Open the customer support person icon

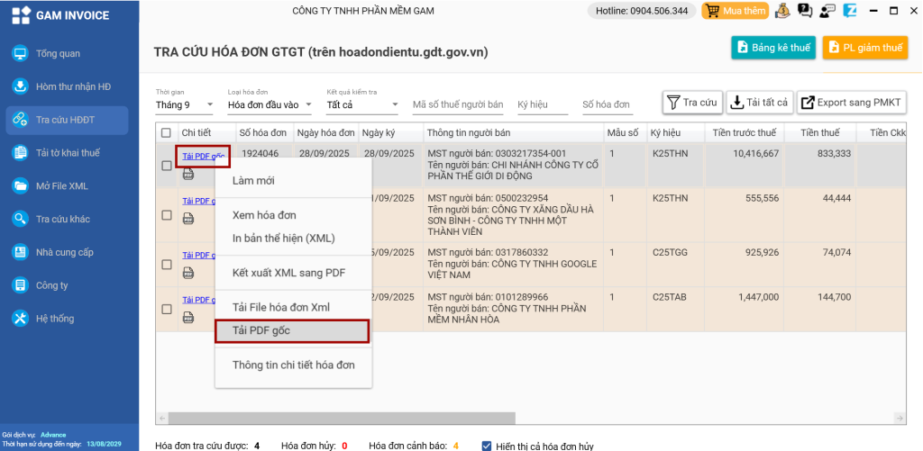(x=825, y=11)
